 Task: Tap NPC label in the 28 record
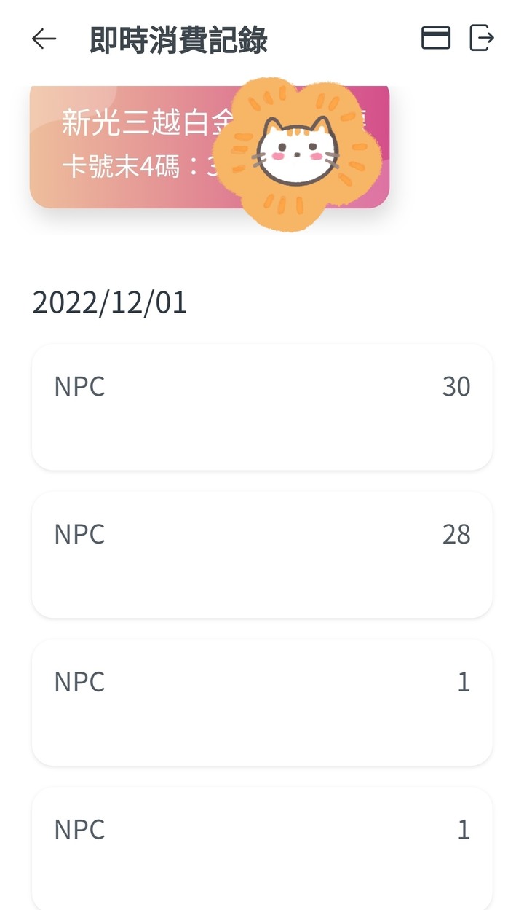click(x=80, y=535)
